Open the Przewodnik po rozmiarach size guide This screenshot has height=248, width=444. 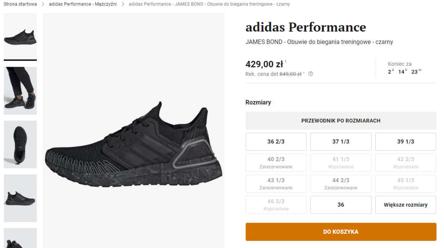(x=341, y=121)
